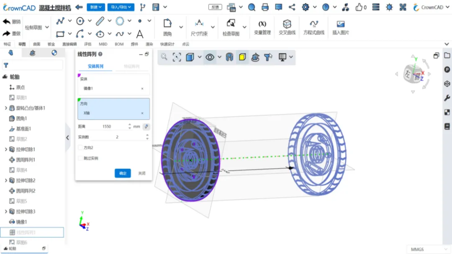Switch to the MBD ribbon tab
This screenshot has width=452, height=254.
[x=103, y=44]
